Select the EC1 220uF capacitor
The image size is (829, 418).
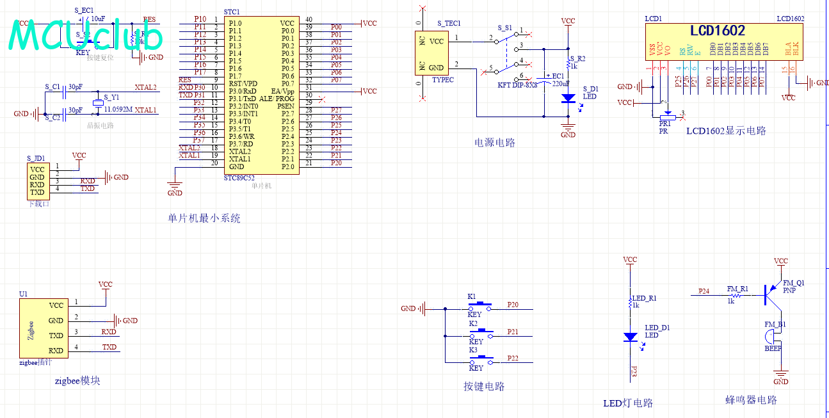544,80
